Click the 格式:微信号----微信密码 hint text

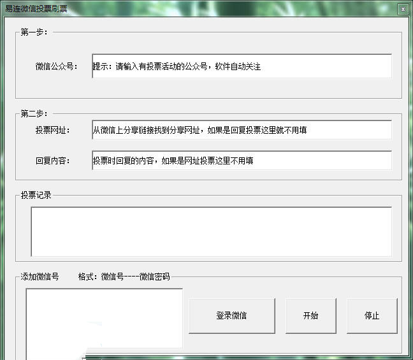pos(124,277)
